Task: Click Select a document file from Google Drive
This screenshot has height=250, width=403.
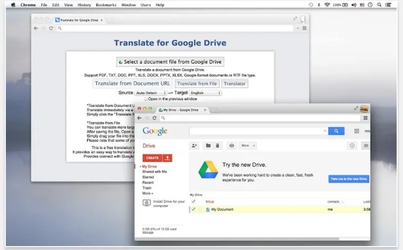Action: coord(170,62)
